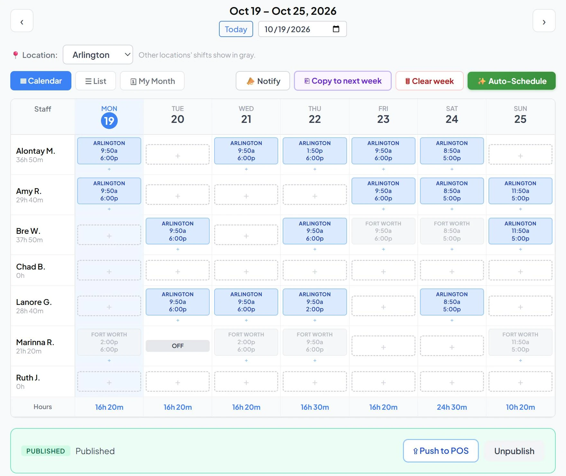Add shift for Amy R. on Thursday

pos(315,195)
